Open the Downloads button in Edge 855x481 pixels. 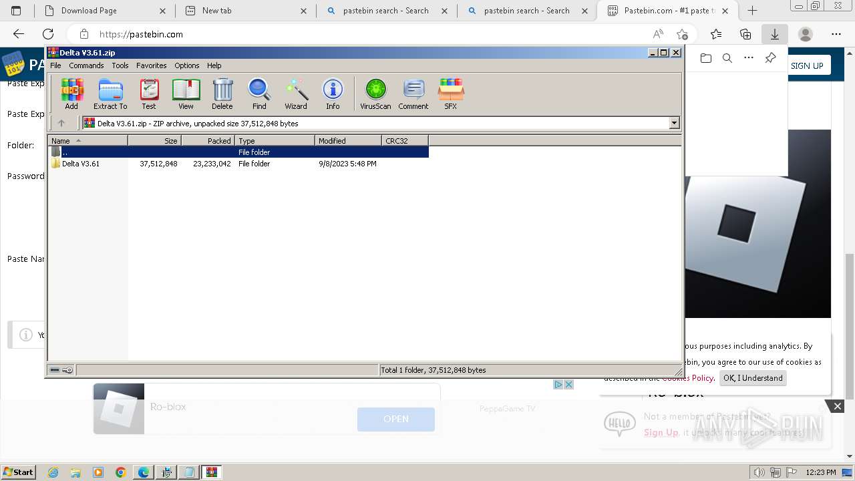pos(775,34)
